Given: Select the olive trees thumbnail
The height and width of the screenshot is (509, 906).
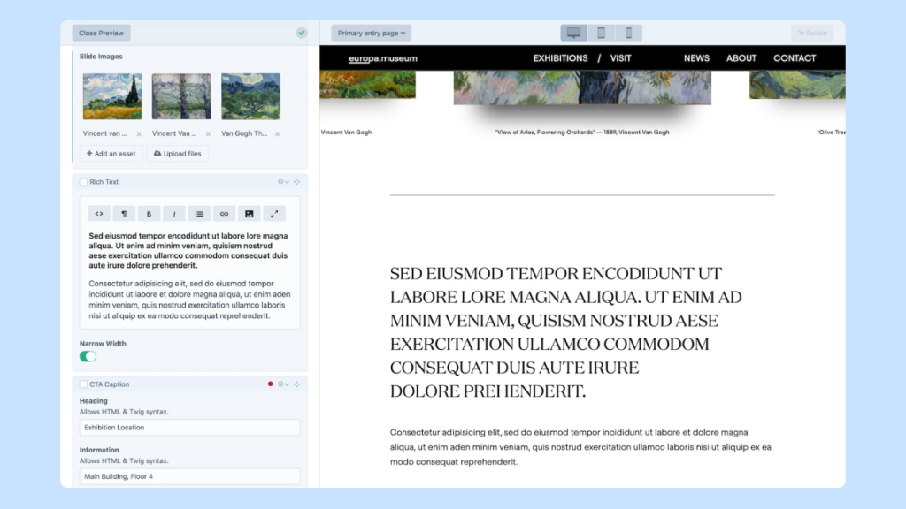Looking at the screenshot, I should pos(250,96).
